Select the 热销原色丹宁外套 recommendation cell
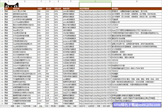This screenshot has height=108, width=162. [137, 66]
